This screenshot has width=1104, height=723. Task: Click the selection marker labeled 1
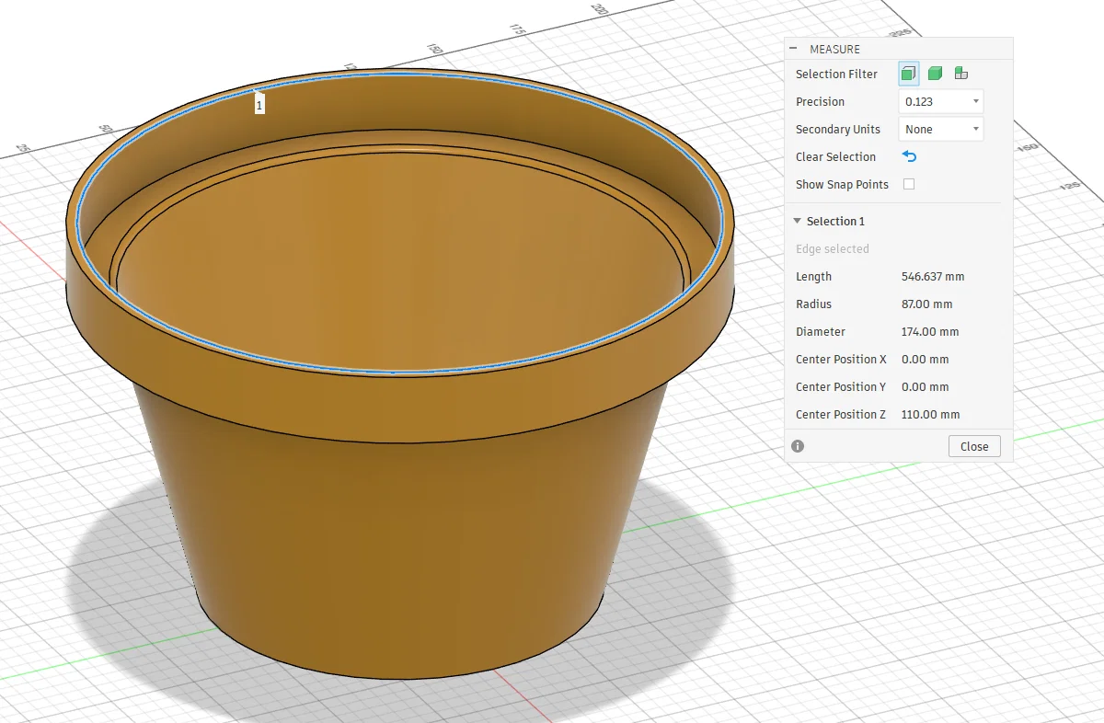[259, 105]
